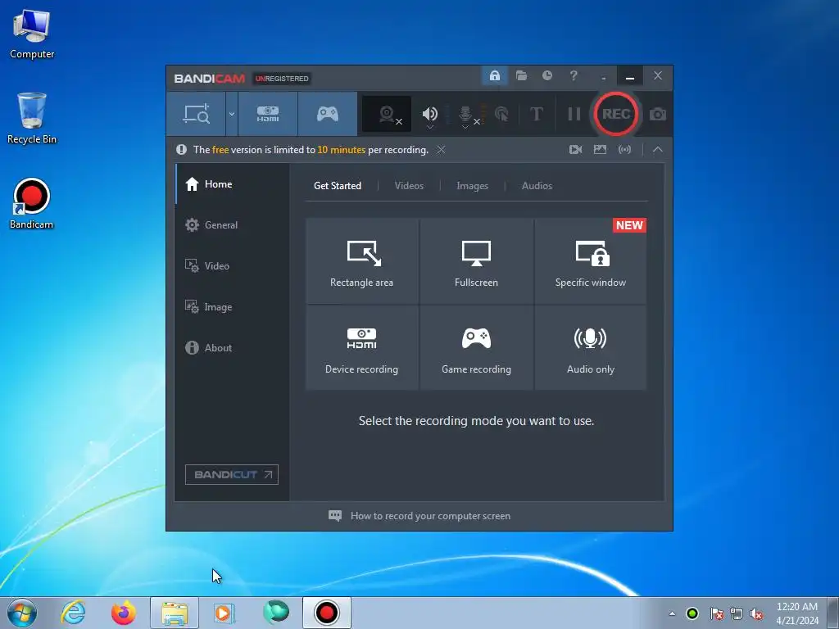Choose Game recording mode tile
This screenshot has width=839, height=629.
pyautogui.click(x=476, y=347)
